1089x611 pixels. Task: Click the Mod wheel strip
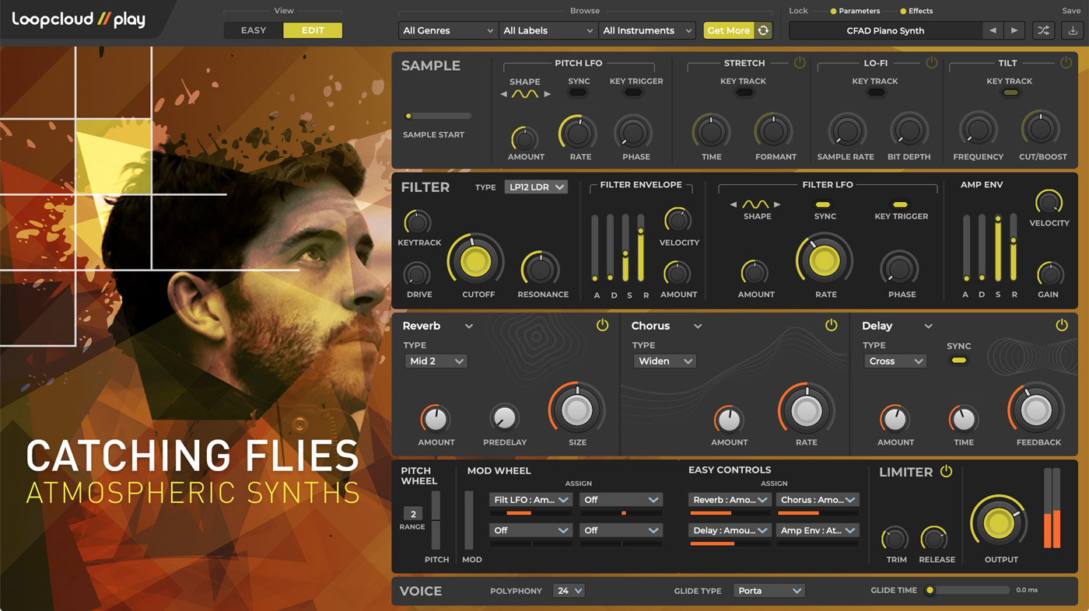pos(468,520)
